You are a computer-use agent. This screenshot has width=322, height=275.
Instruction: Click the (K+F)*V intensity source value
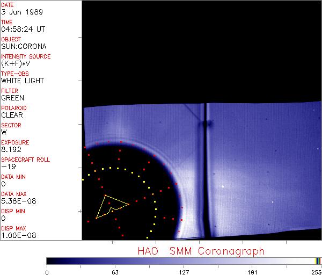16,63
